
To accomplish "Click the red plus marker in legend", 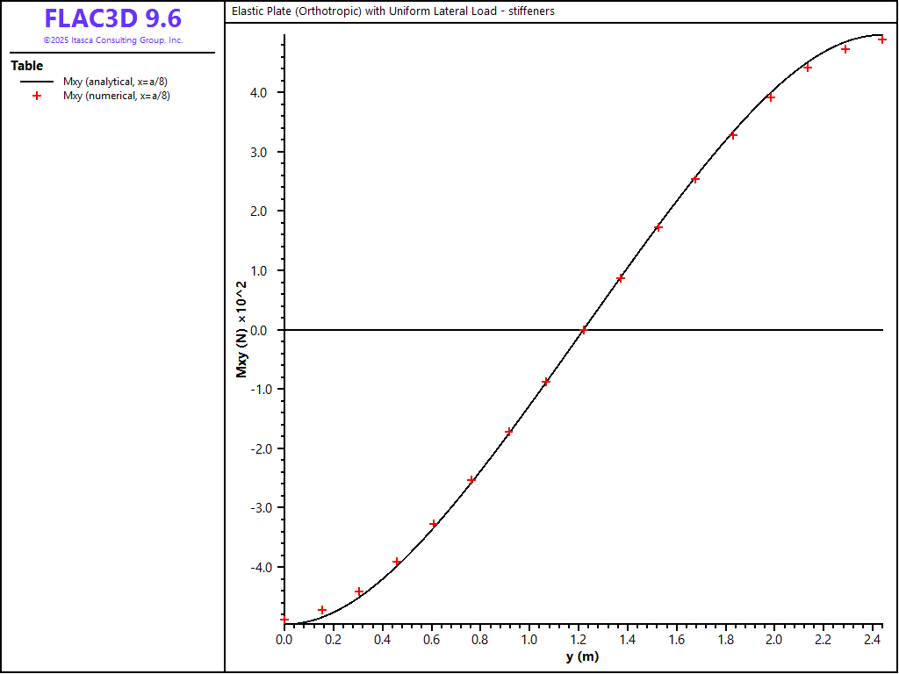I will 36,96.
